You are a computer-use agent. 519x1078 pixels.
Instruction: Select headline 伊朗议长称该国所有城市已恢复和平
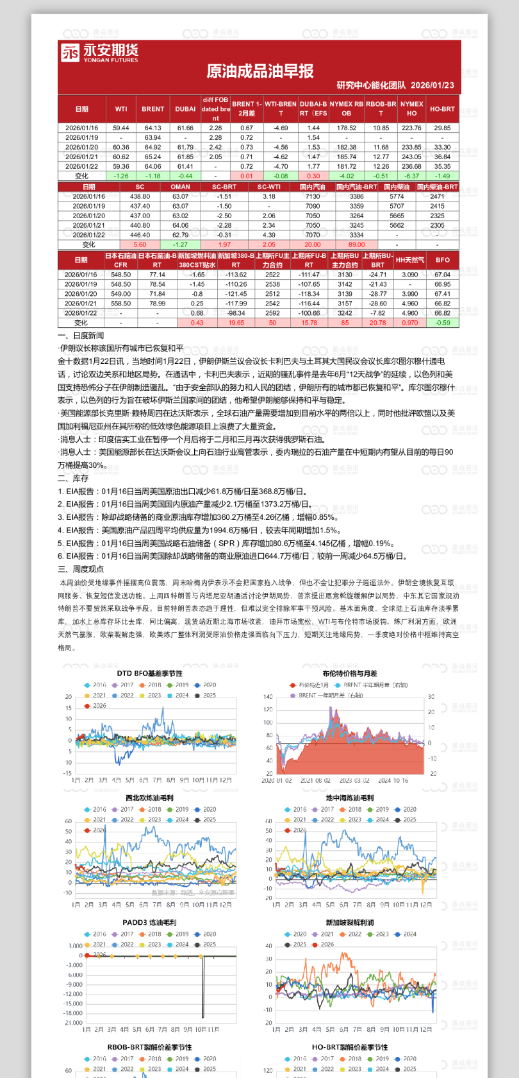pyautogui.click(x=121, y=348)
